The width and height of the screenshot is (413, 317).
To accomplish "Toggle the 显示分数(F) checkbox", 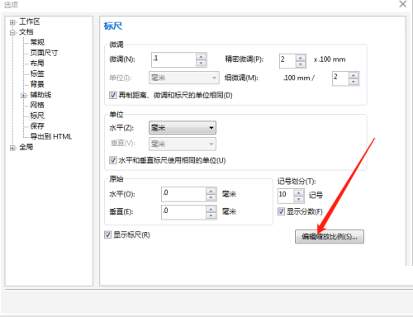I will (x=281, y=211).
